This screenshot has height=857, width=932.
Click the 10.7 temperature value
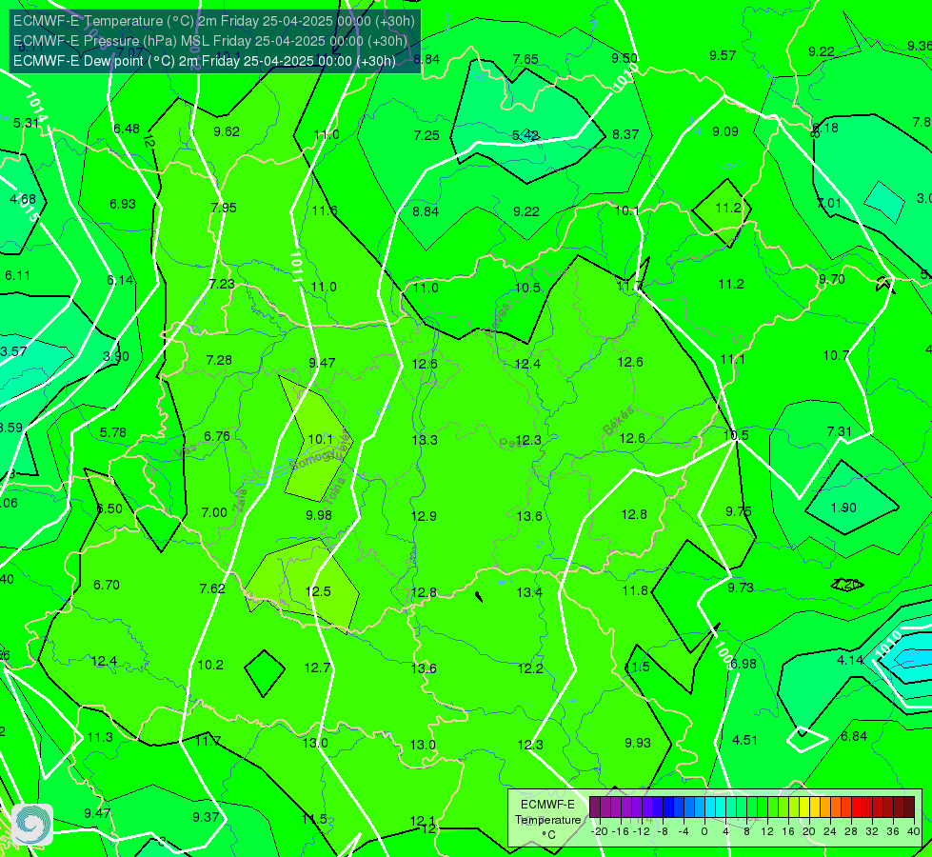coord(836,355)
